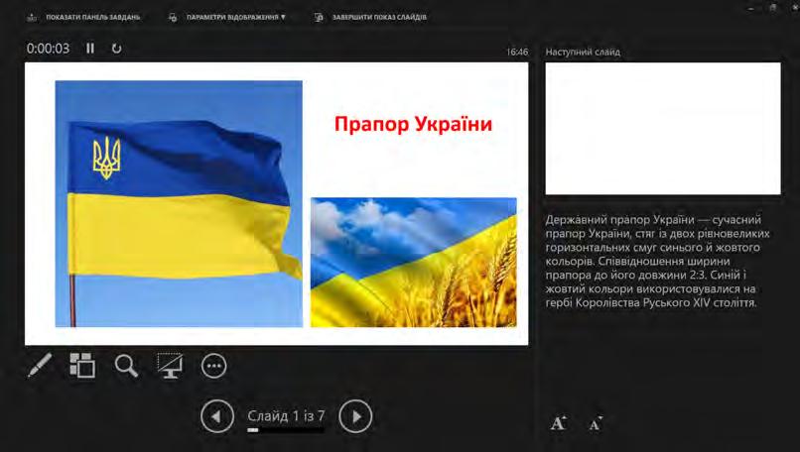Image resolution: width=800 pixels, height=452 pixels.
Task: Click the speaker notes paragraph text
Action: [658, 261]
